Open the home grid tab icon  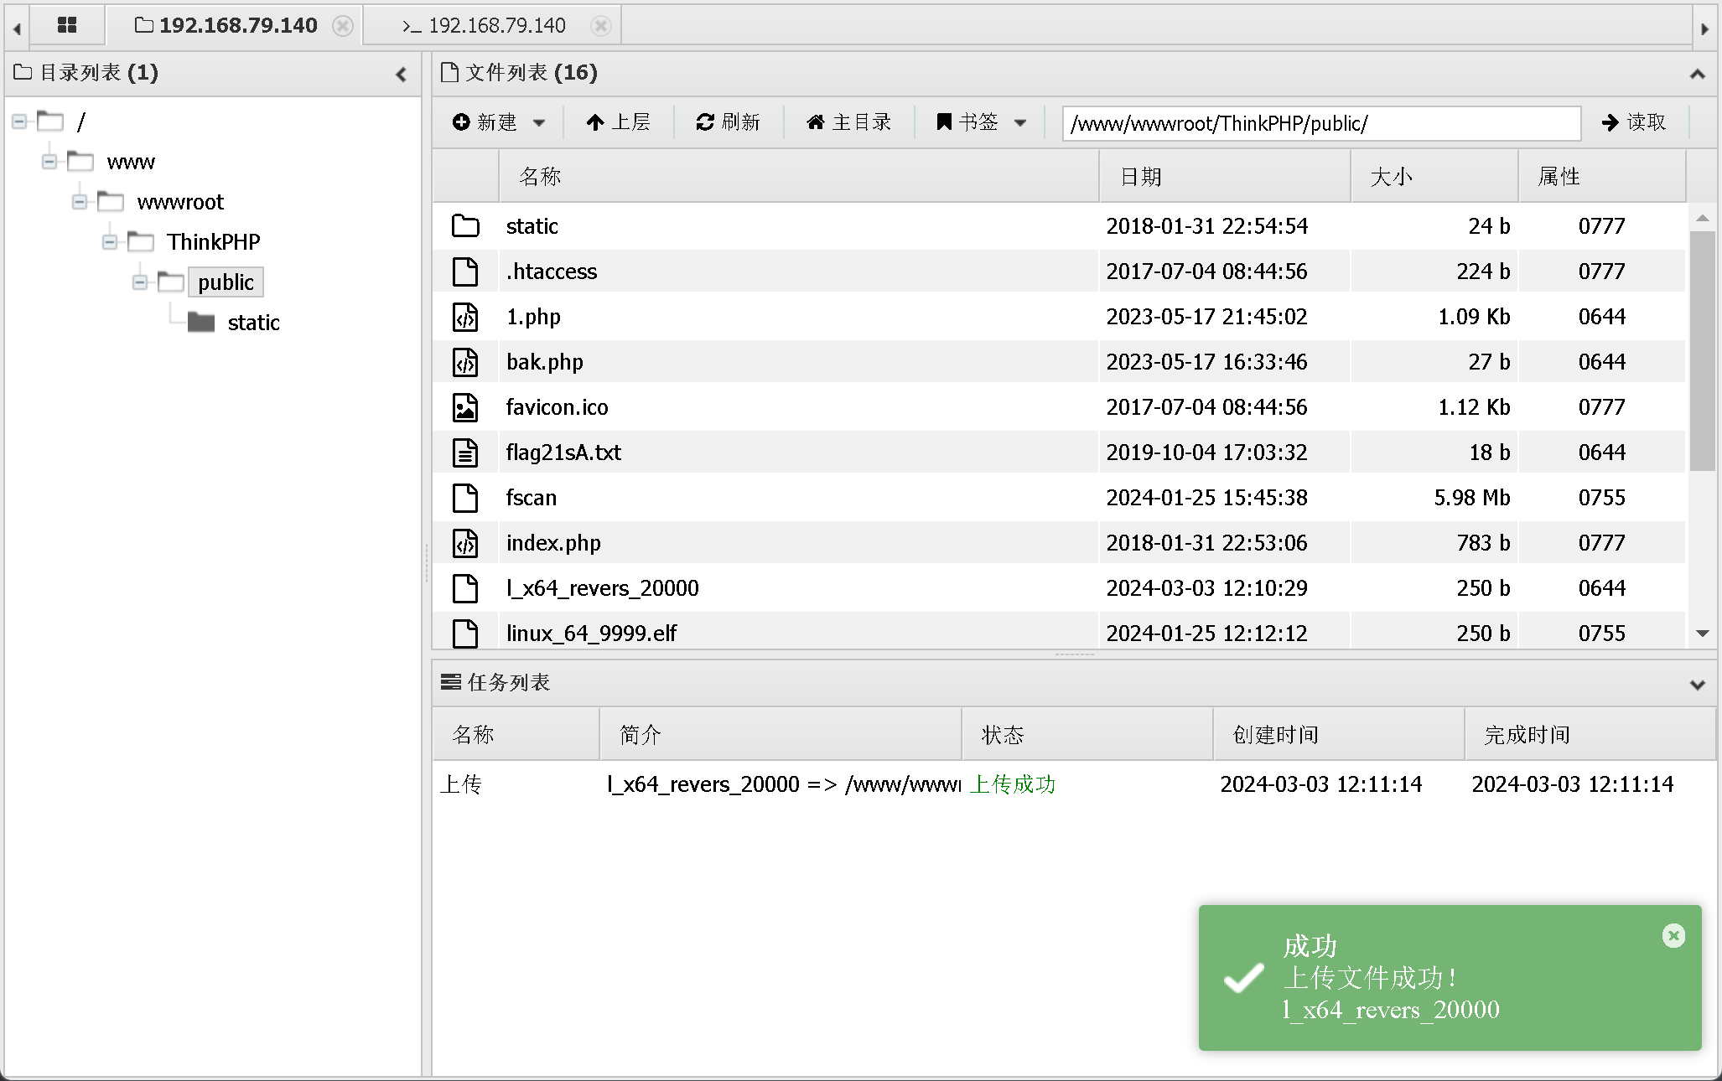[x=67, y=25]
